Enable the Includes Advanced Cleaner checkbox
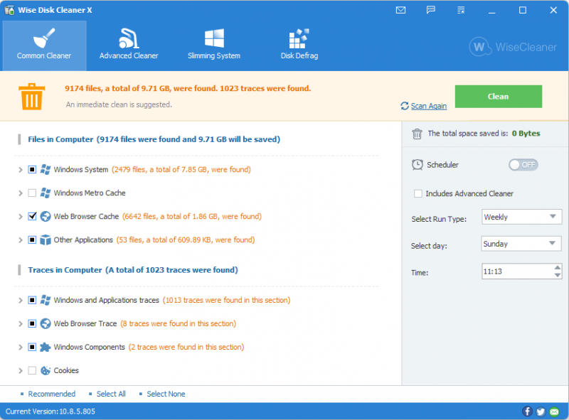 tap(418, 194)
